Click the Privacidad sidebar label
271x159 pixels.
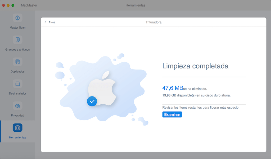(x=17, y=115)
